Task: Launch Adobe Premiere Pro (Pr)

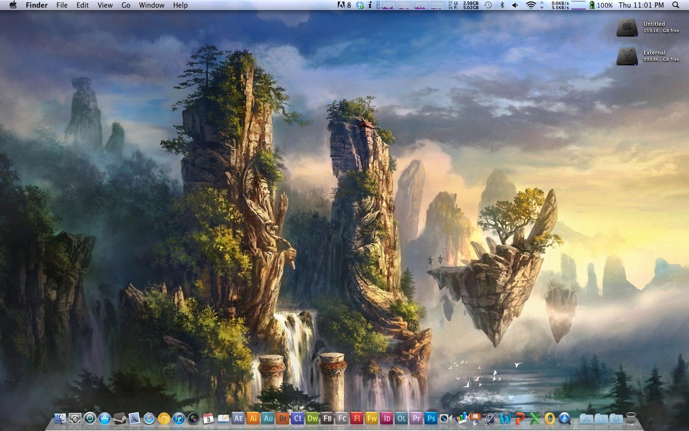Action: (x=416, y=419)
